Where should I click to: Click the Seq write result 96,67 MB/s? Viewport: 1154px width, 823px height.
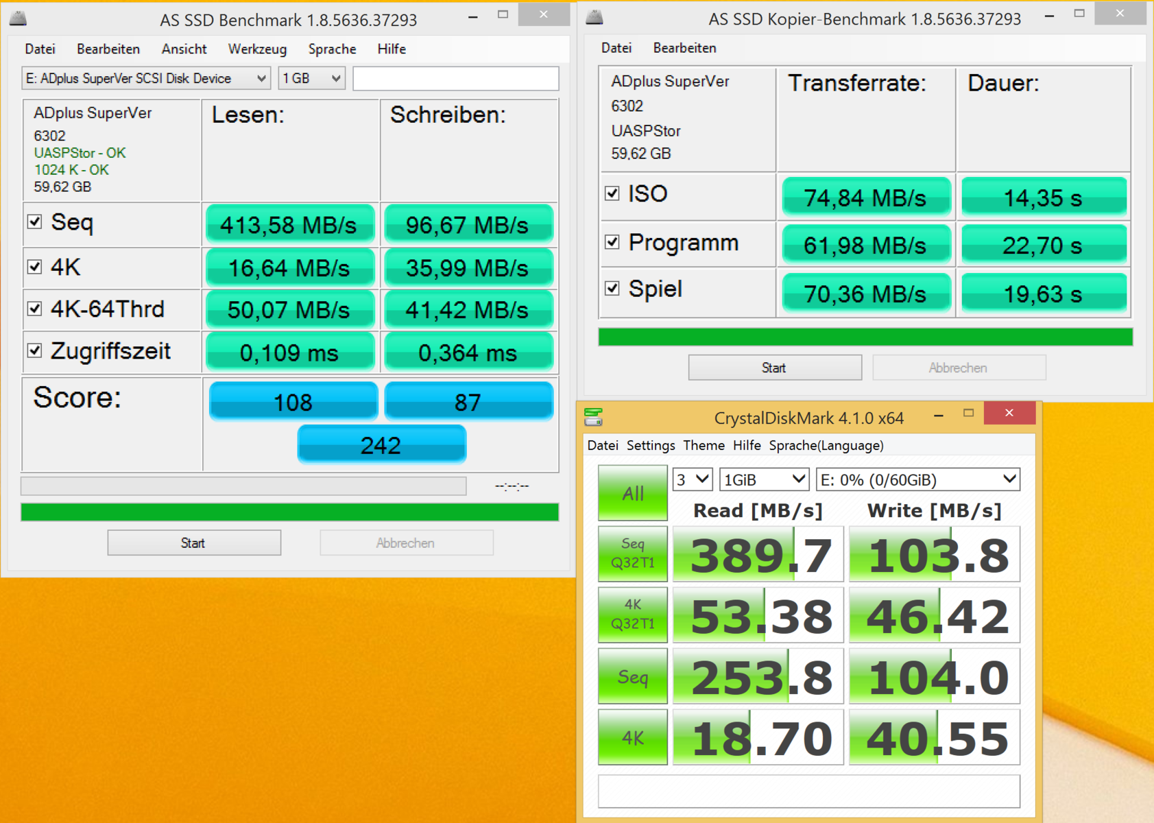[468, 224]
